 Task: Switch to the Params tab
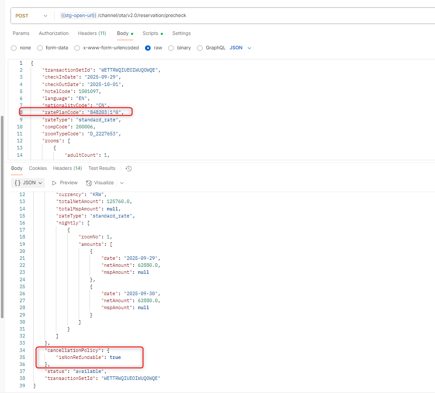(21, 34)
